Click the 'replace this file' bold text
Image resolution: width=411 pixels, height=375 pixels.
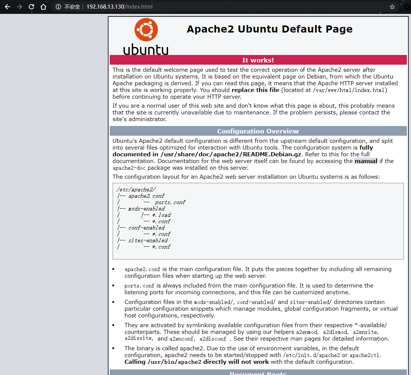pyautogui.click(x=256, y=90)
